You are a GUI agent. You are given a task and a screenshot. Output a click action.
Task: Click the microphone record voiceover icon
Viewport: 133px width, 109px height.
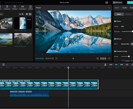click(x=105, y=65)
